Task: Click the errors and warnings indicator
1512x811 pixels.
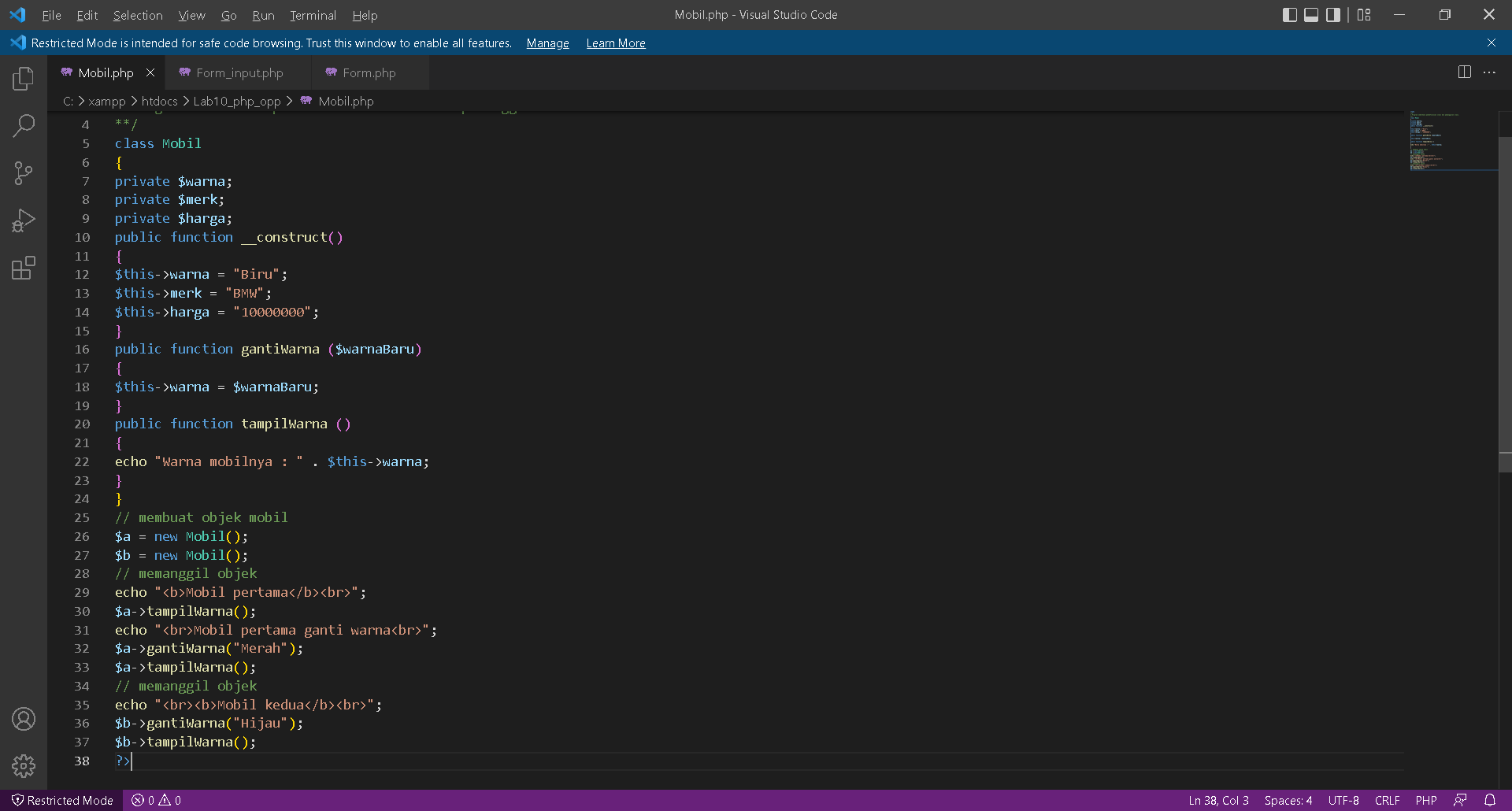Action: click(154, 799)
